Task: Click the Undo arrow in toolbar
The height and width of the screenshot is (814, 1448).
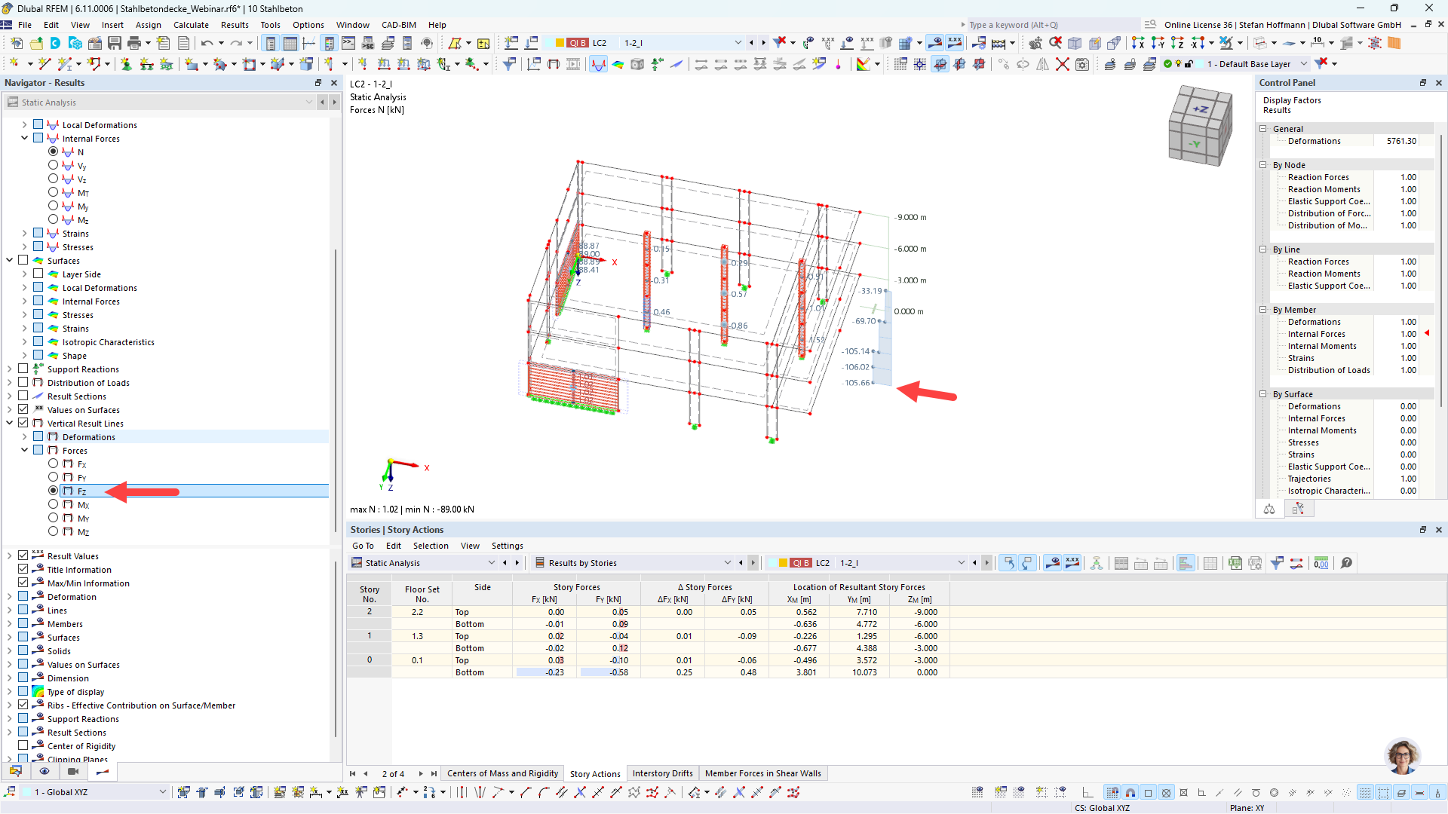Action: coord(207,43)
